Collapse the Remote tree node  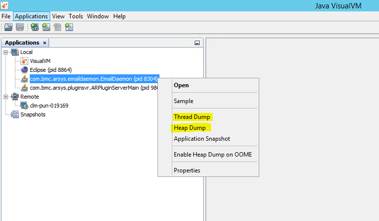6,97
